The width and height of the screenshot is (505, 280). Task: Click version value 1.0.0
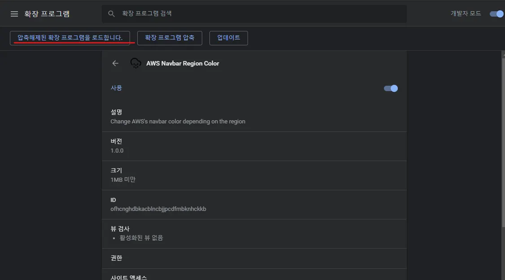point(117,151)
